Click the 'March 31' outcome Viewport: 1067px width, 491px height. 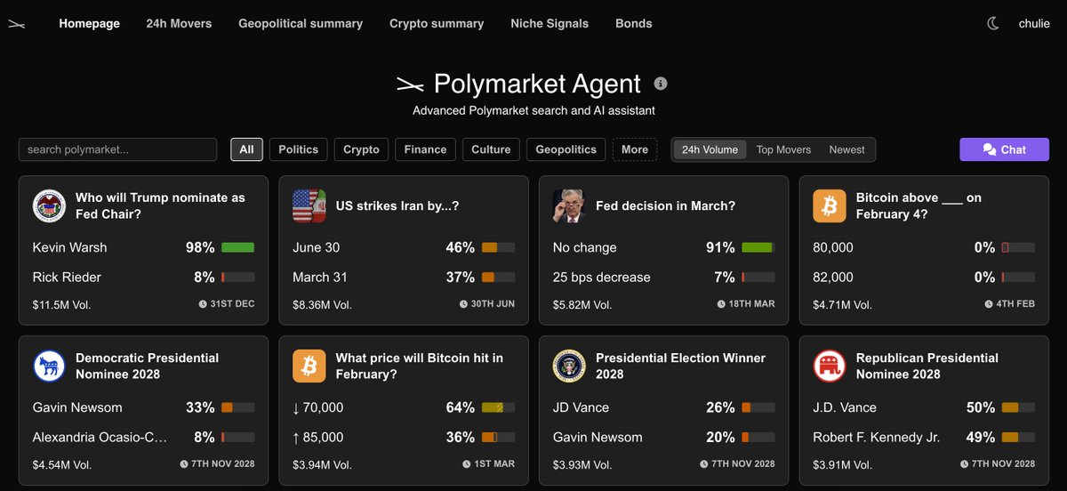(x=320, y=277)
